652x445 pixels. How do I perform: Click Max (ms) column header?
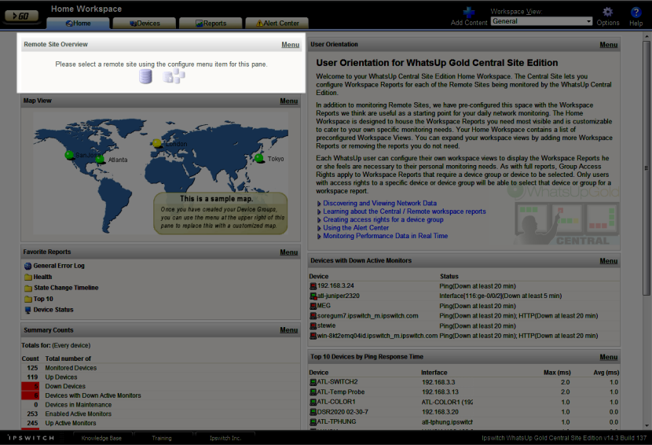(x=557, y=373)
